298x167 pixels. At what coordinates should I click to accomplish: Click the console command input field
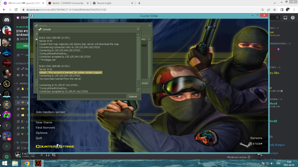[83, 97]
